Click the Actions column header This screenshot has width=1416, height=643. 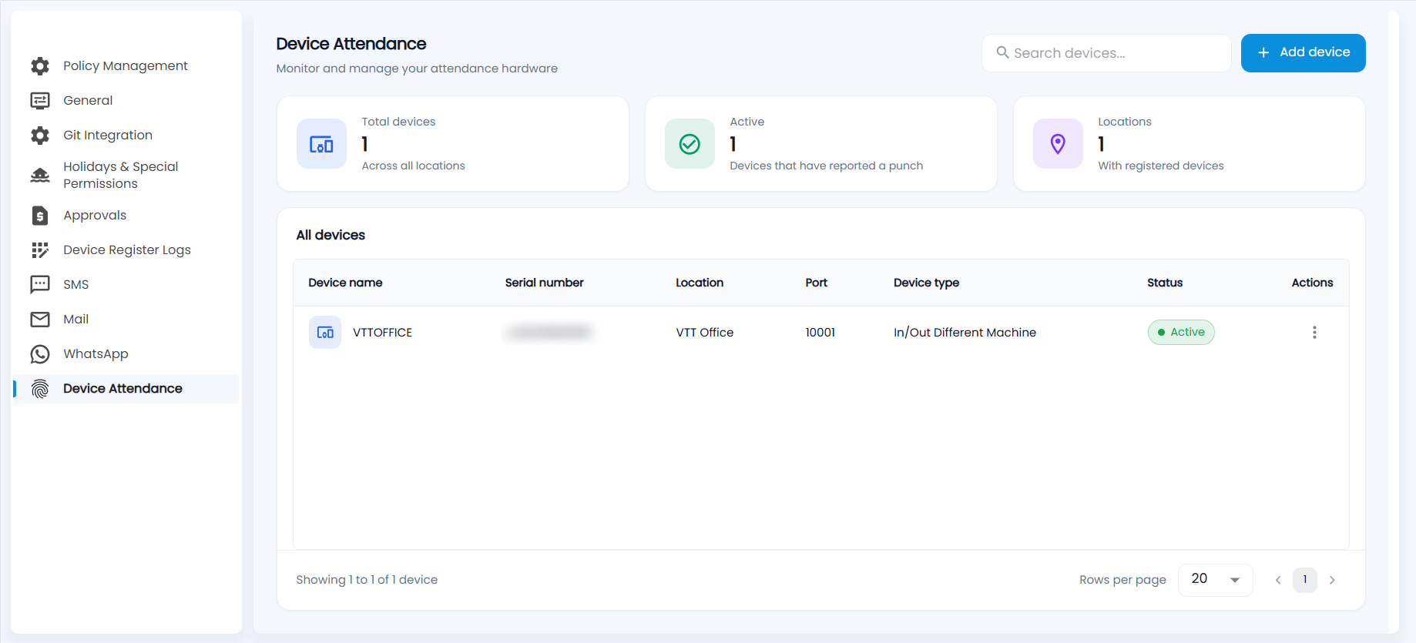coord(1312,283)
